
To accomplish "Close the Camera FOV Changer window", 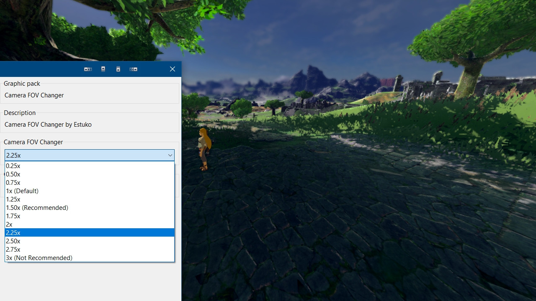I will [x=172, y=69].
